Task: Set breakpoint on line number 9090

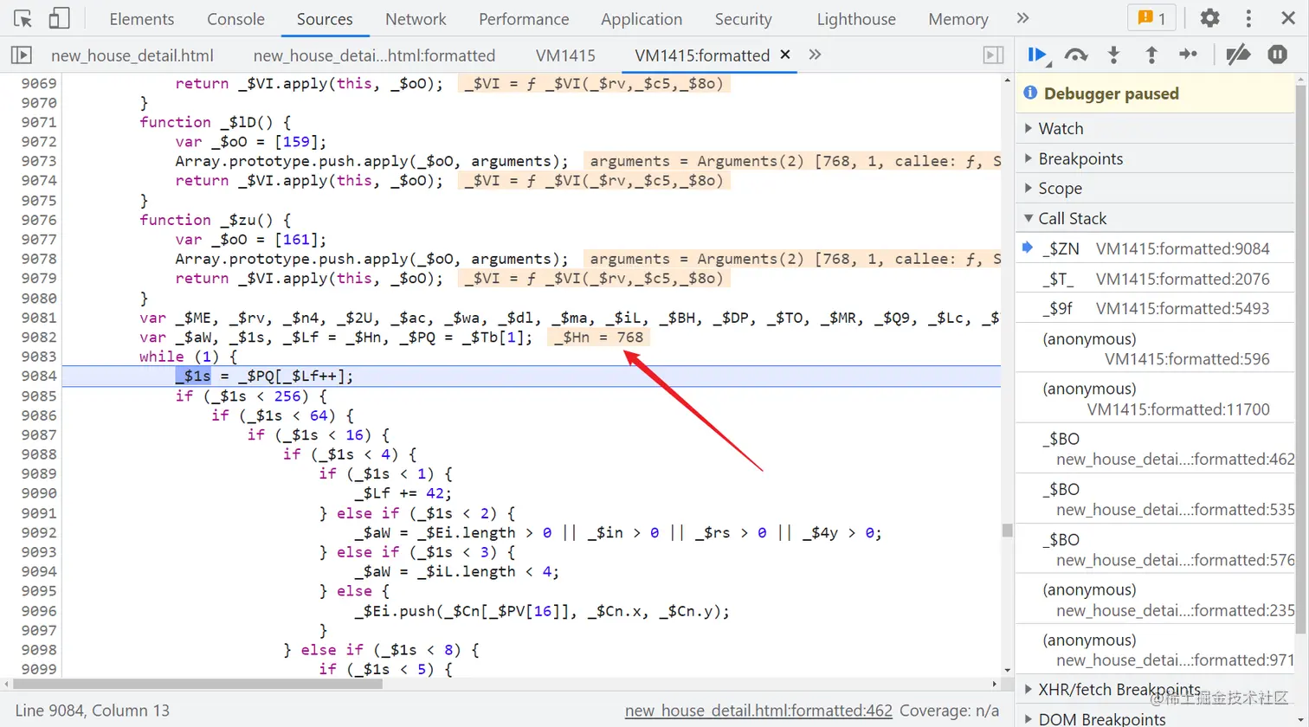Action: click(x=39, y=493)
